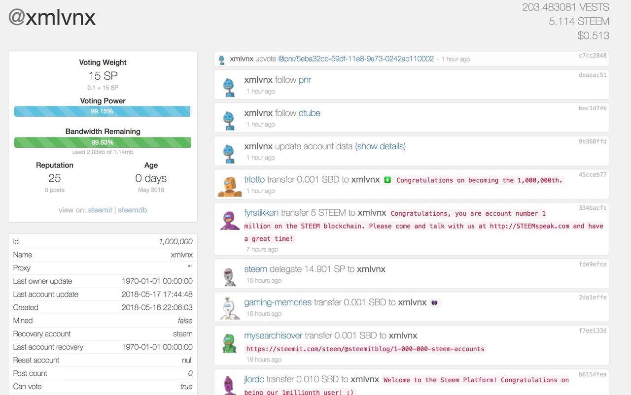
Task: Click the Id value 1,000,000
Action: click(175, 241)
